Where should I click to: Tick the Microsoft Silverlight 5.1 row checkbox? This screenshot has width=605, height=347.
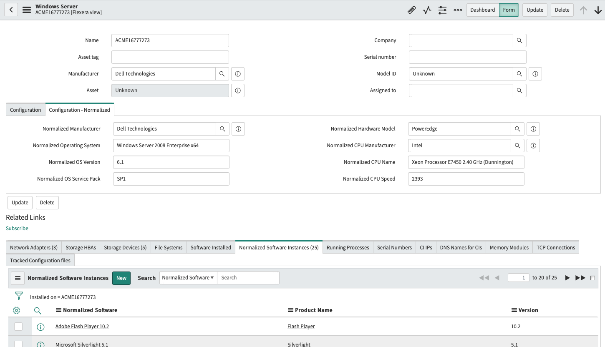tap(18, 344)
